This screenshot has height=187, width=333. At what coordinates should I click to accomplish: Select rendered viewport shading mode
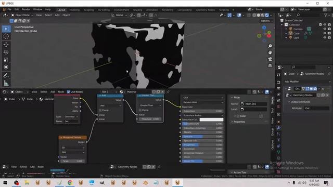(x=267, y=15)
